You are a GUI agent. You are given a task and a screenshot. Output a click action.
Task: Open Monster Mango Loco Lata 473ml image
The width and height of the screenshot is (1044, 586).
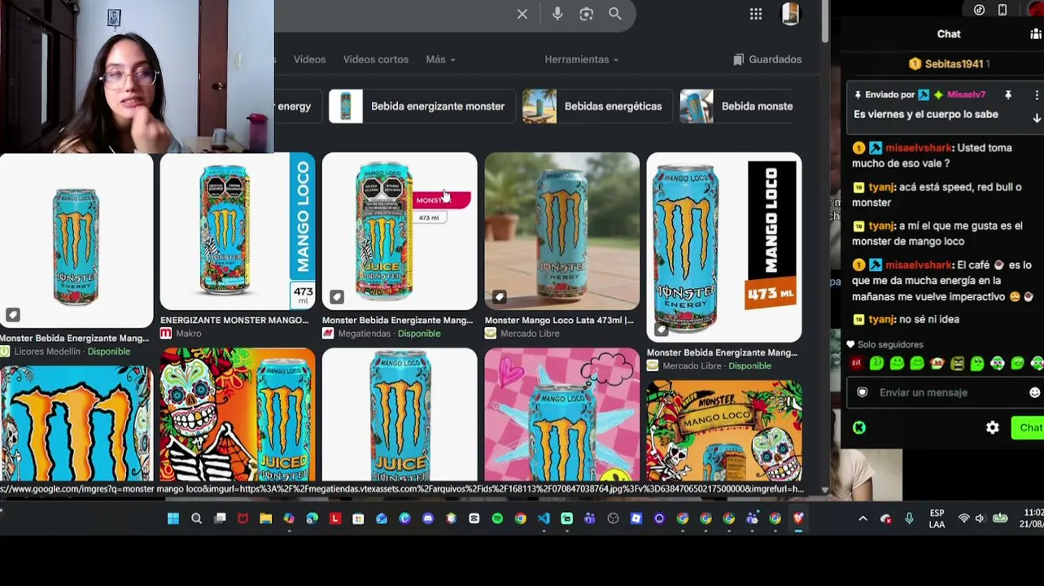pyautogui.click(x=562, y=231)
